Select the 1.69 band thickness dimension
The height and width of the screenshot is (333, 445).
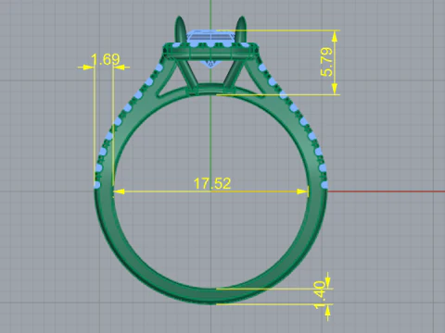point(106,59)
